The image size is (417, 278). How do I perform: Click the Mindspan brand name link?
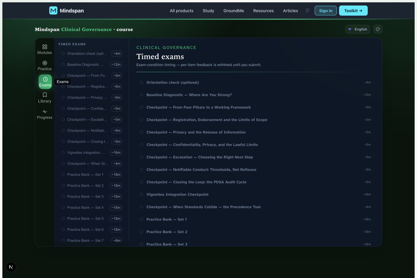coord(72,11)
